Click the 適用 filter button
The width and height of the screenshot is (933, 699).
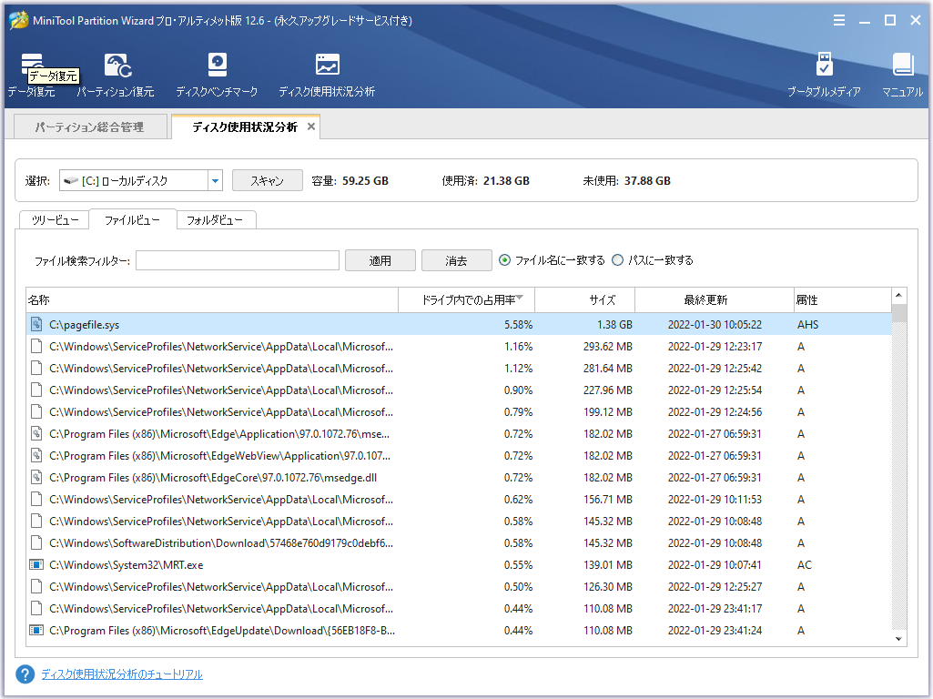pos(380,260)
